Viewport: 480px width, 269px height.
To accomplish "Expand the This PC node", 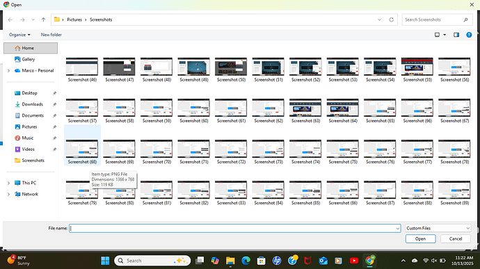I will coord(8,183).
